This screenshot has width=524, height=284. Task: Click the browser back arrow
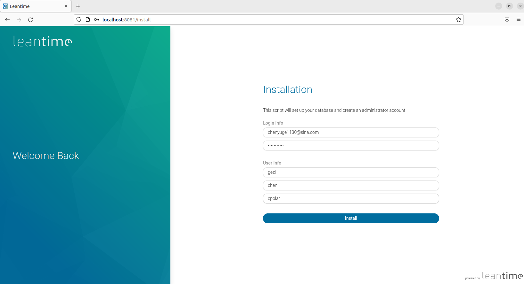click(7, 19)
